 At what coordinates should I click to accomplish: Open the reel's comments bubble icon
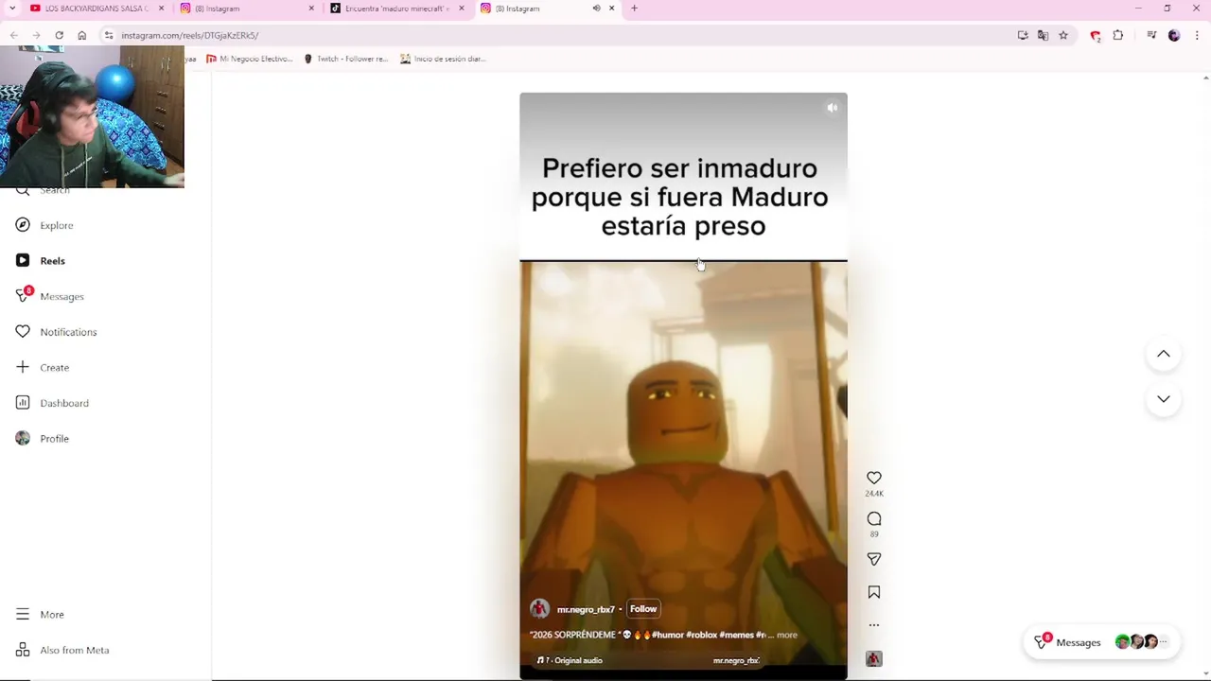coord(874,518)
